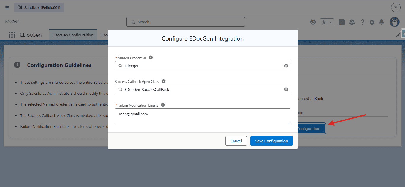Switch to the EDocGen Configuraition tab
Screen dimensions: 405x187
click(x=73, y=35)
